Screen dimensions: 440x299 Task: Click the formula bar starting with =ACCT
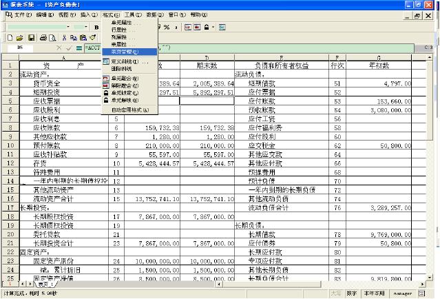click(x=249, y=48)
